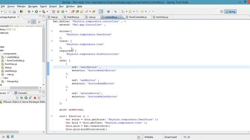Switch to the User.js editor tab
This screenshot has height=140, width=250.
pos(54,17)
